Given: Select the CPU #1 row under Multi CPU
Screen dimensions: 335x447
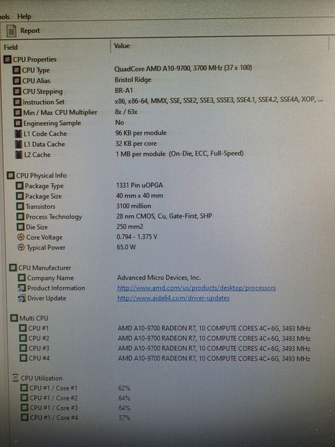Looking at the screenshot, I should tap(165, 328).
